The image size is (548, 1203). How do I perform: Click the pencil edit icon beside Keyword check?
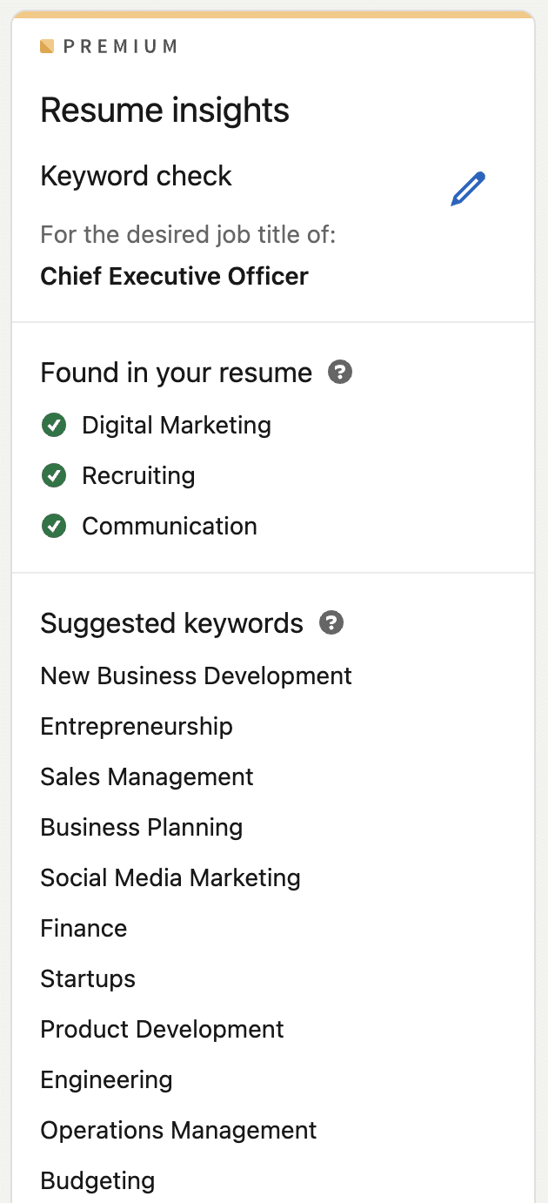point(468,189)
